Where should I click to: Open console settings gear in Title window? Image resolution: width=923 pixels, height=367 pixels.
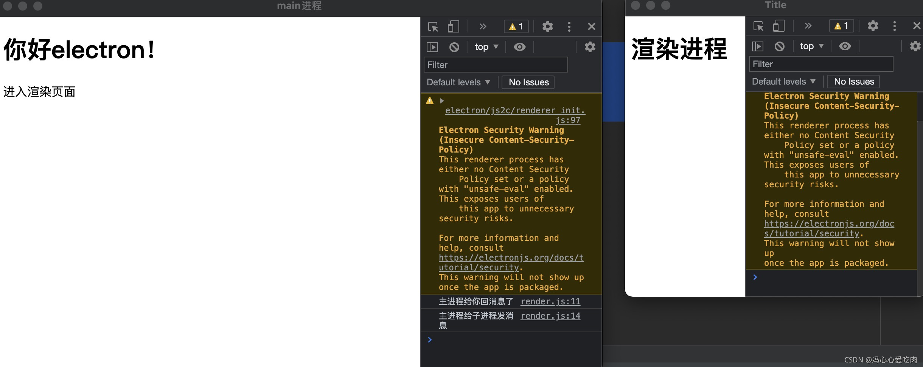(915, 46)
